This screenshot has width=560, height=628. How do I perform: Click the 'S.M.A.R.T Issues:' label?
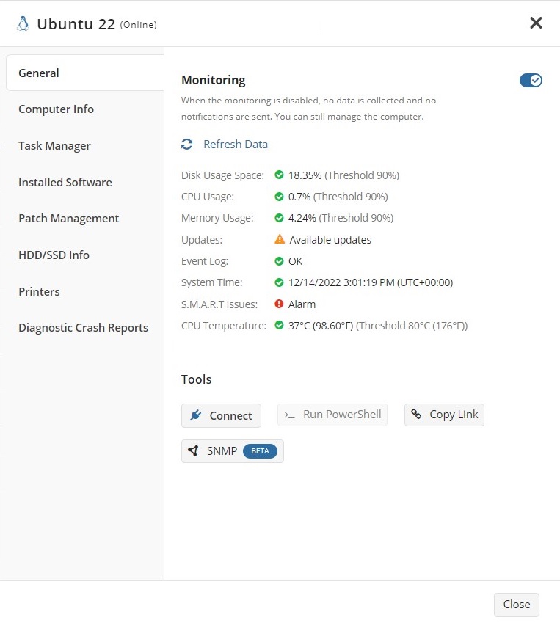[219, 304]
